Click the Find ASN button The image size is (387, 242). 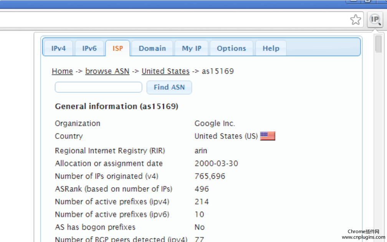[169, 87]
